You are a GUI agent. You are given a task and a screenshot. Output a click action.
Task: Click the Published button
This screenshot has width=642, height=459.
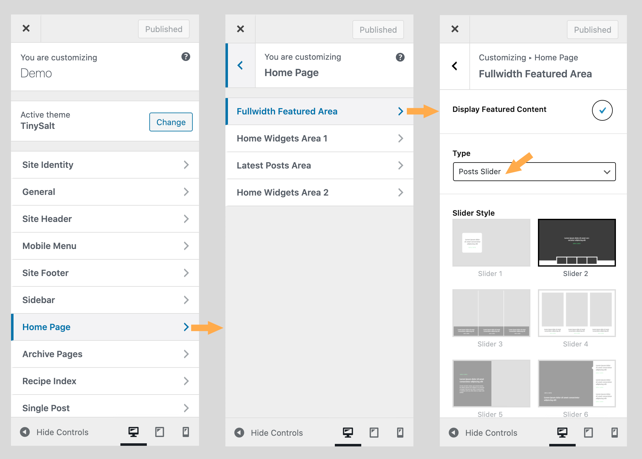(163, 29)
